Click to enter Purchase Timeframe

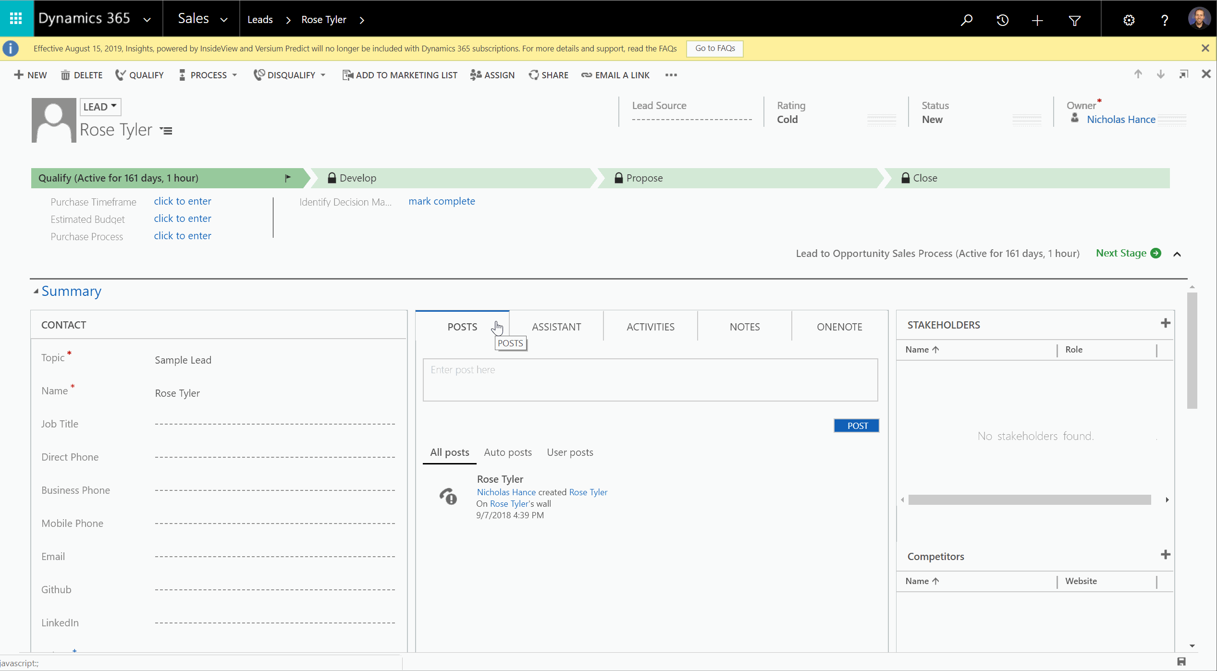[x=183, y=201]
